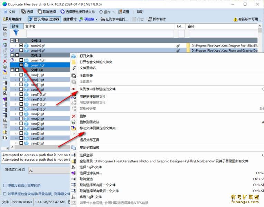264x207 pixels.
Task: Click the recycle bin icon beside 删除到回收站
Action: click(74, 122)
